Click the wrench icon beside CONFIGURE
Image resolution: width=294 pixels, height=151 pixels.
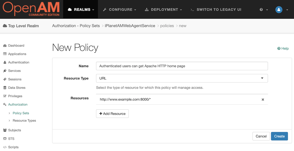point(105,10)
